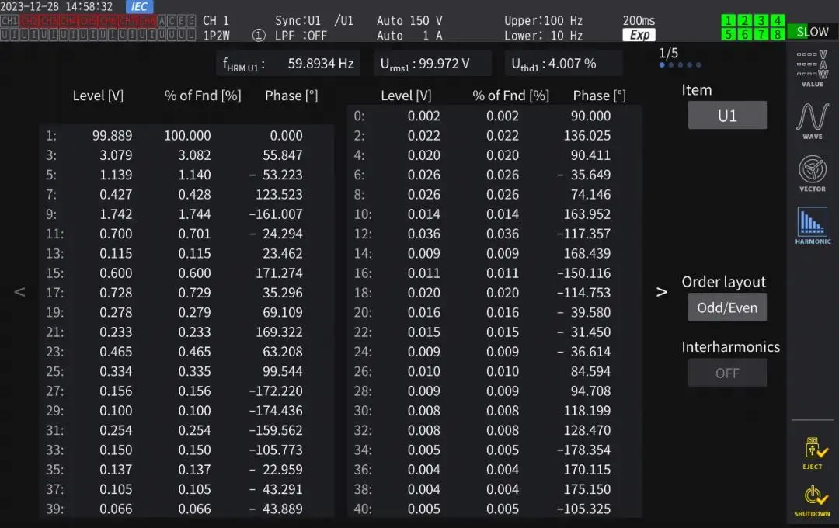Click the SLOW update rate button
839x528 pixels.
tap(813, 32)
